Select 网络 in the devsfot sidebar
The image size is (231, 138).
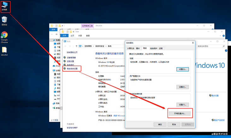[56, 103]
